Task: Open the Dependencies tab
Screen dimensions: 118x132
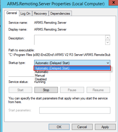Action: pyautogui.click(x=60, y=13)
